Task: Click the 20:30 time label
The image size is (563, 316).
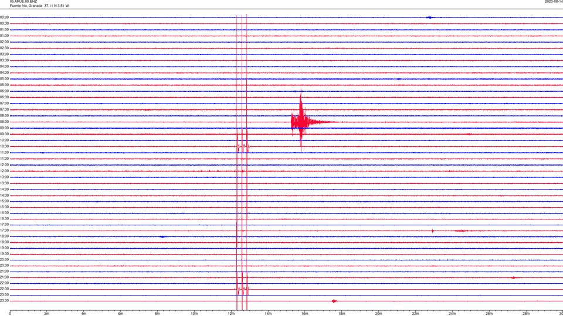Action: (4, 266)
